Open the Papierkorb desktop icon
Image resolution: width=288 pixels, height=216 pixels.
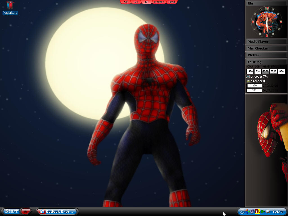pyautogui.click(x=10, y=8)
